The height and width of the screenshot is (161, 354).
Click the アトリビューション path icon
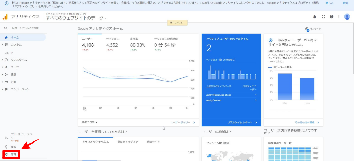coord(6,138)
